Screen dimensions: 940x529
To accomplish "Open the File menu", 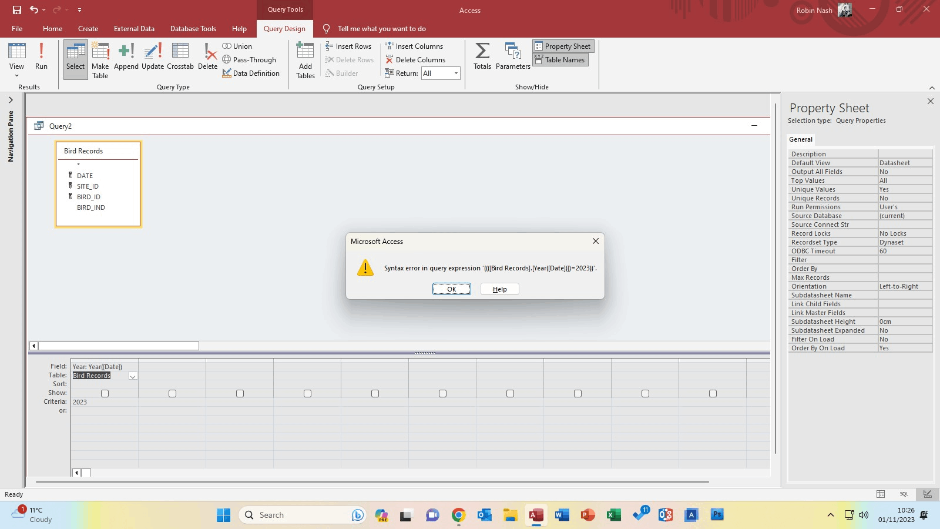I will pyautogui.click(x=17, y=29).
